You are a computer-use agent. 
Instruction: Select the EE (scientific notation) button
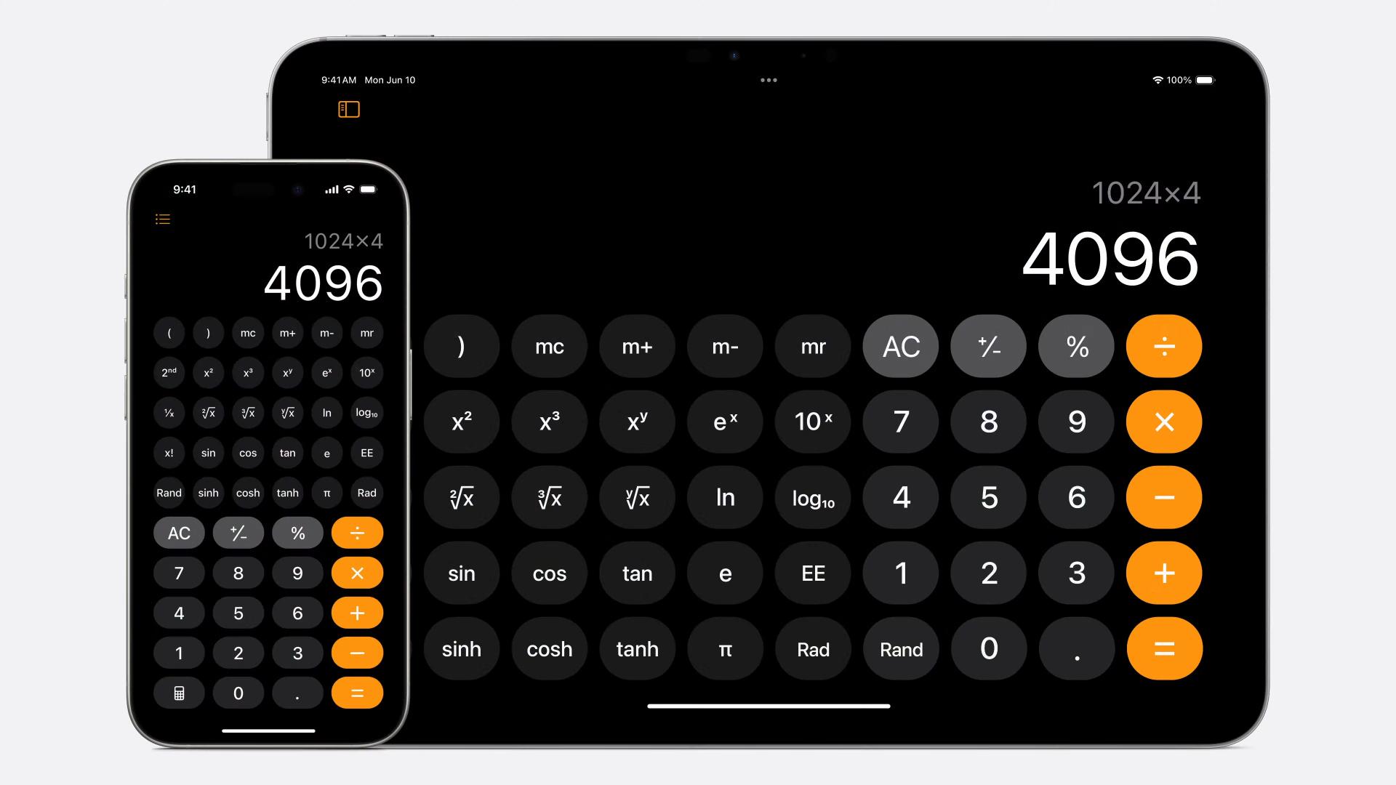click(x=814, y=573)
